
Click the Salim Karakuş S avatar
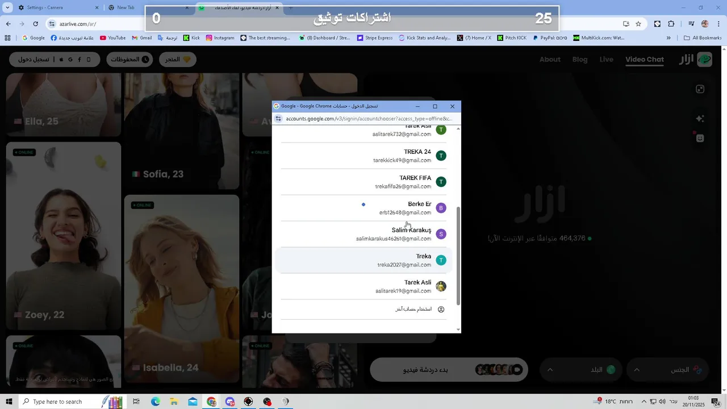point(441,234)
